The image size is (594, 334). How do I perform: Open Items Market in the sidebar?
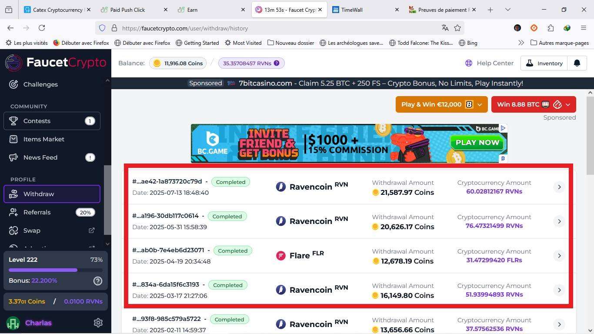(x=52, y=139)
